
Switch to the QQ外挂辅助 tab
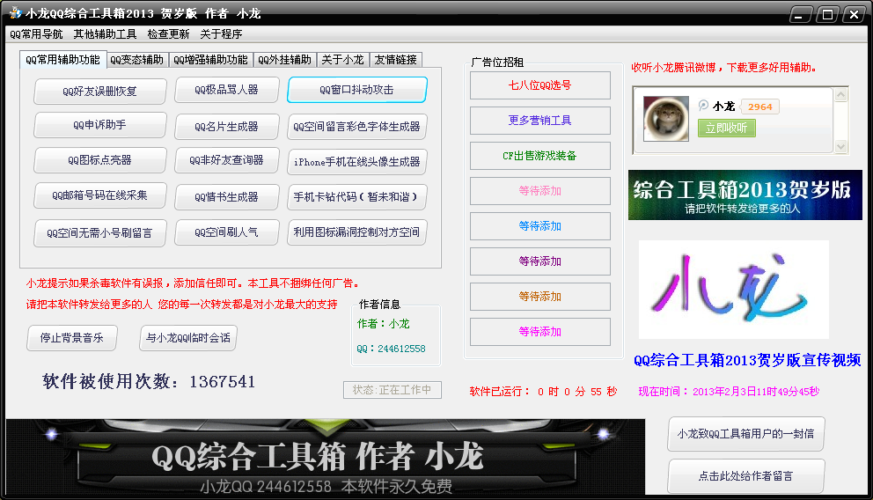[284, 60]
